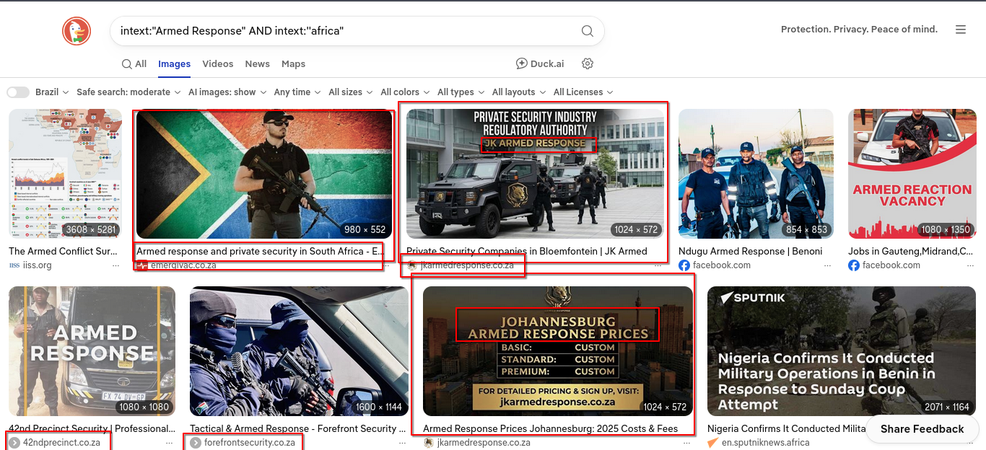Open 42nd Precinct Armed Response thumbnail
The image size is (986, 450).
[x=92, y=351]
